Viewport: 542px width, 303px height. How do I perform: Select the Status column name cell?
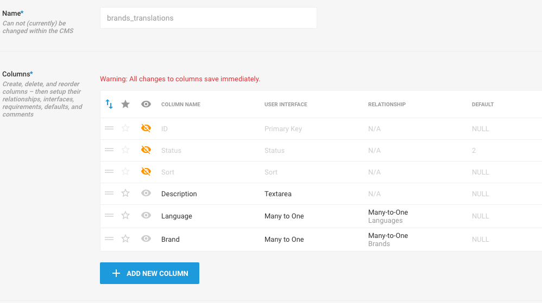[x=171, y=151]
